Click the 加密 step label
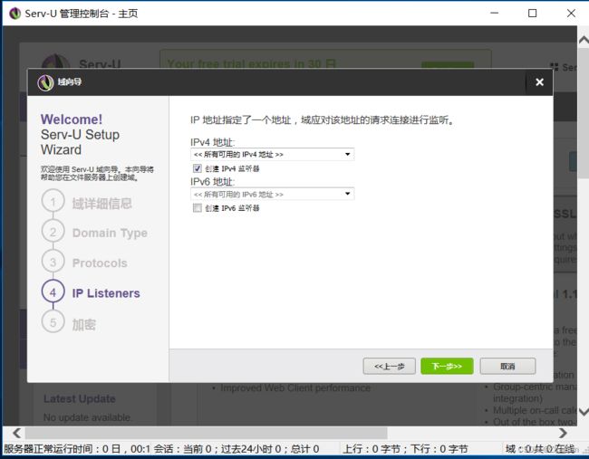The width and height of the screenshot is (589, 459). [x=83, y=325]
